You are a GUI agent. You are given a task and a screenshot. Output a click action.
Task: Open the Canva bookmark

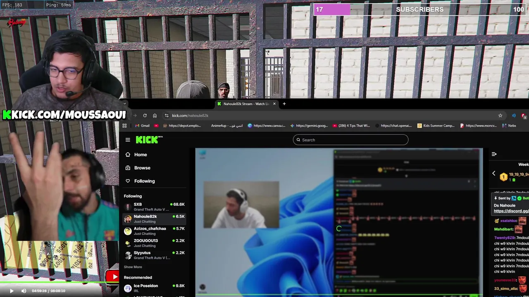(267, 126)
